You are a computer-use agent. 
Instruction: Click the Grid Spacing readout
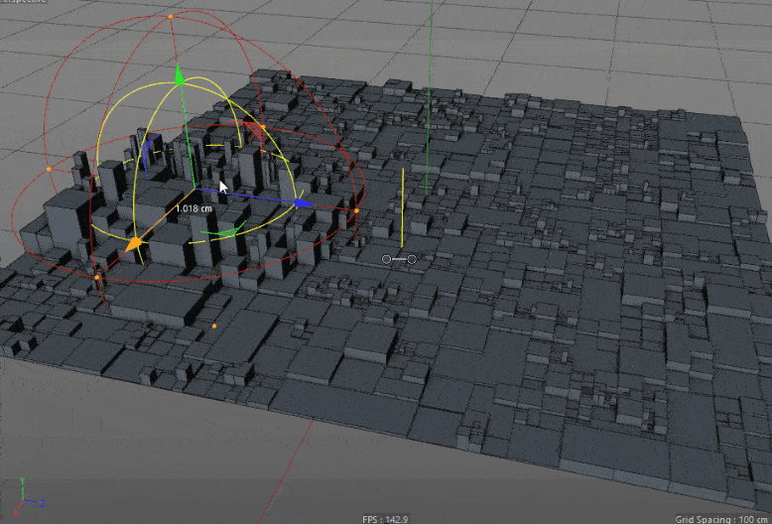(x=721, y=518)
